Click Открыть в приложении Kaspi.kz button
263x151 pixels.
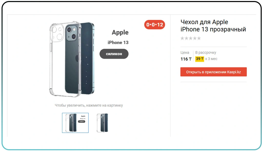click(x=214, y=72)
